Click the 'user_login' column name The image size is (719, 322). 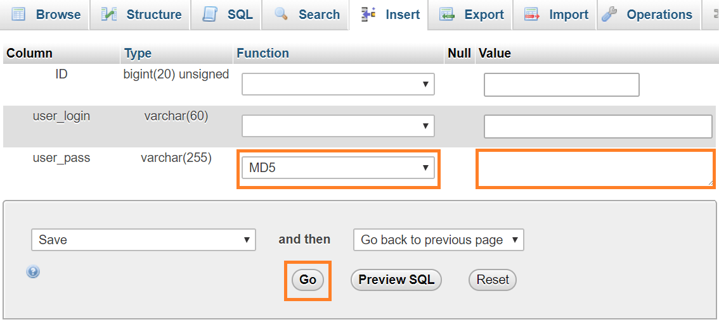click(x=62, y=116)
